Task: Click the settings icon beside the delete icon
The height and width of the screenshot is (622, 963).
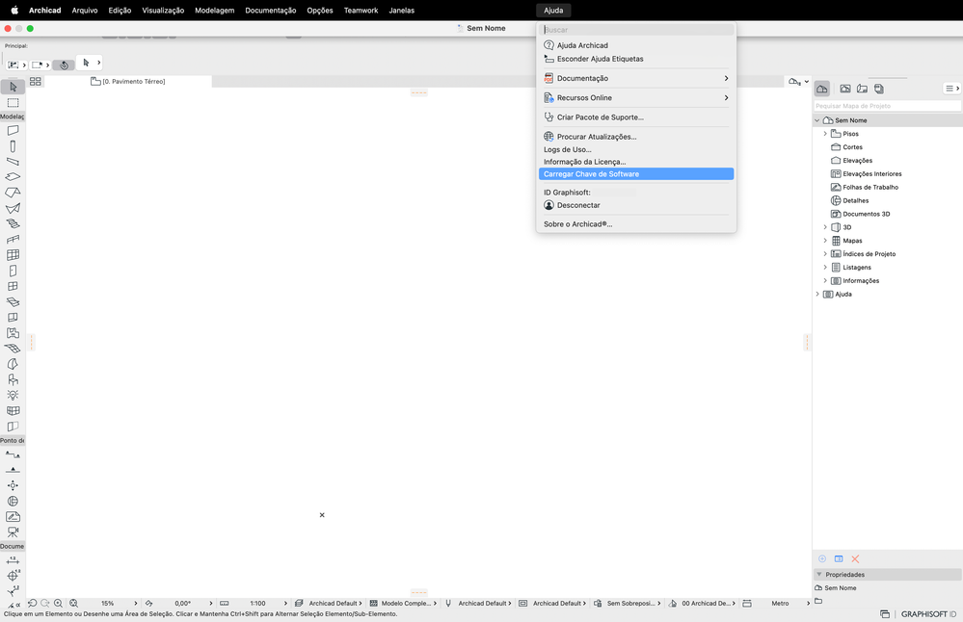Action: pyautogui.click(x=839, y=558)
